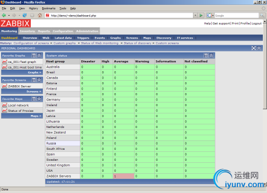Collapse the Favorite Maps widget
The width and height of the screenshot is (267, 193).
pyautogui.click(x=39, y=99)
